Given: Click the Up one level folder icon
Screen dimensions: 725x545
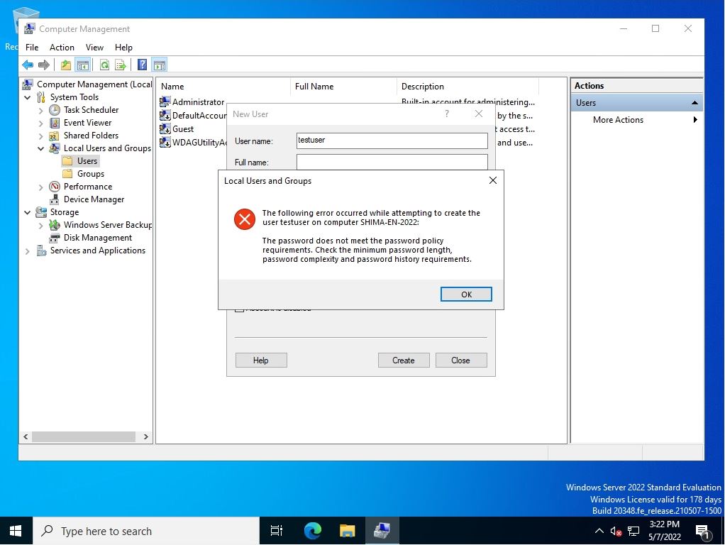Looking at the screenshot, I should click(66, 65).
